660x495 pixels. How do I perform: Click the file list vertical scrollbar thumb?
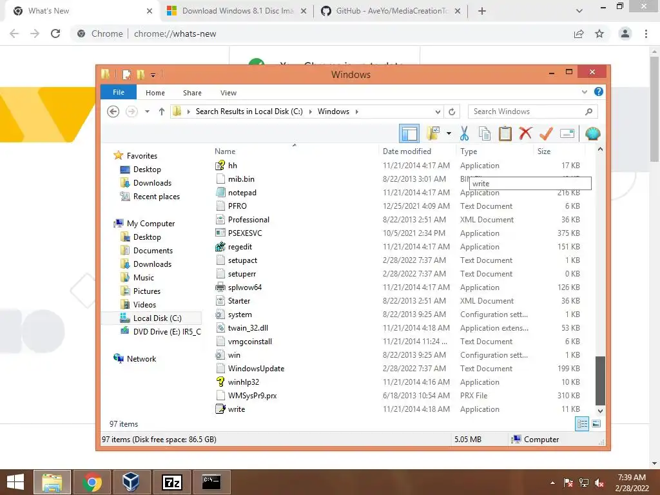(x=600, y=380)
